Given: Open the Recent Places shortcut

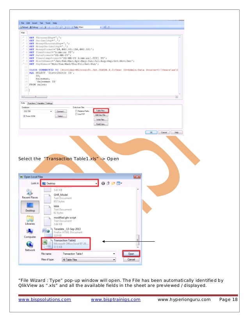Looking at the screenshot, I should [30, 194].
